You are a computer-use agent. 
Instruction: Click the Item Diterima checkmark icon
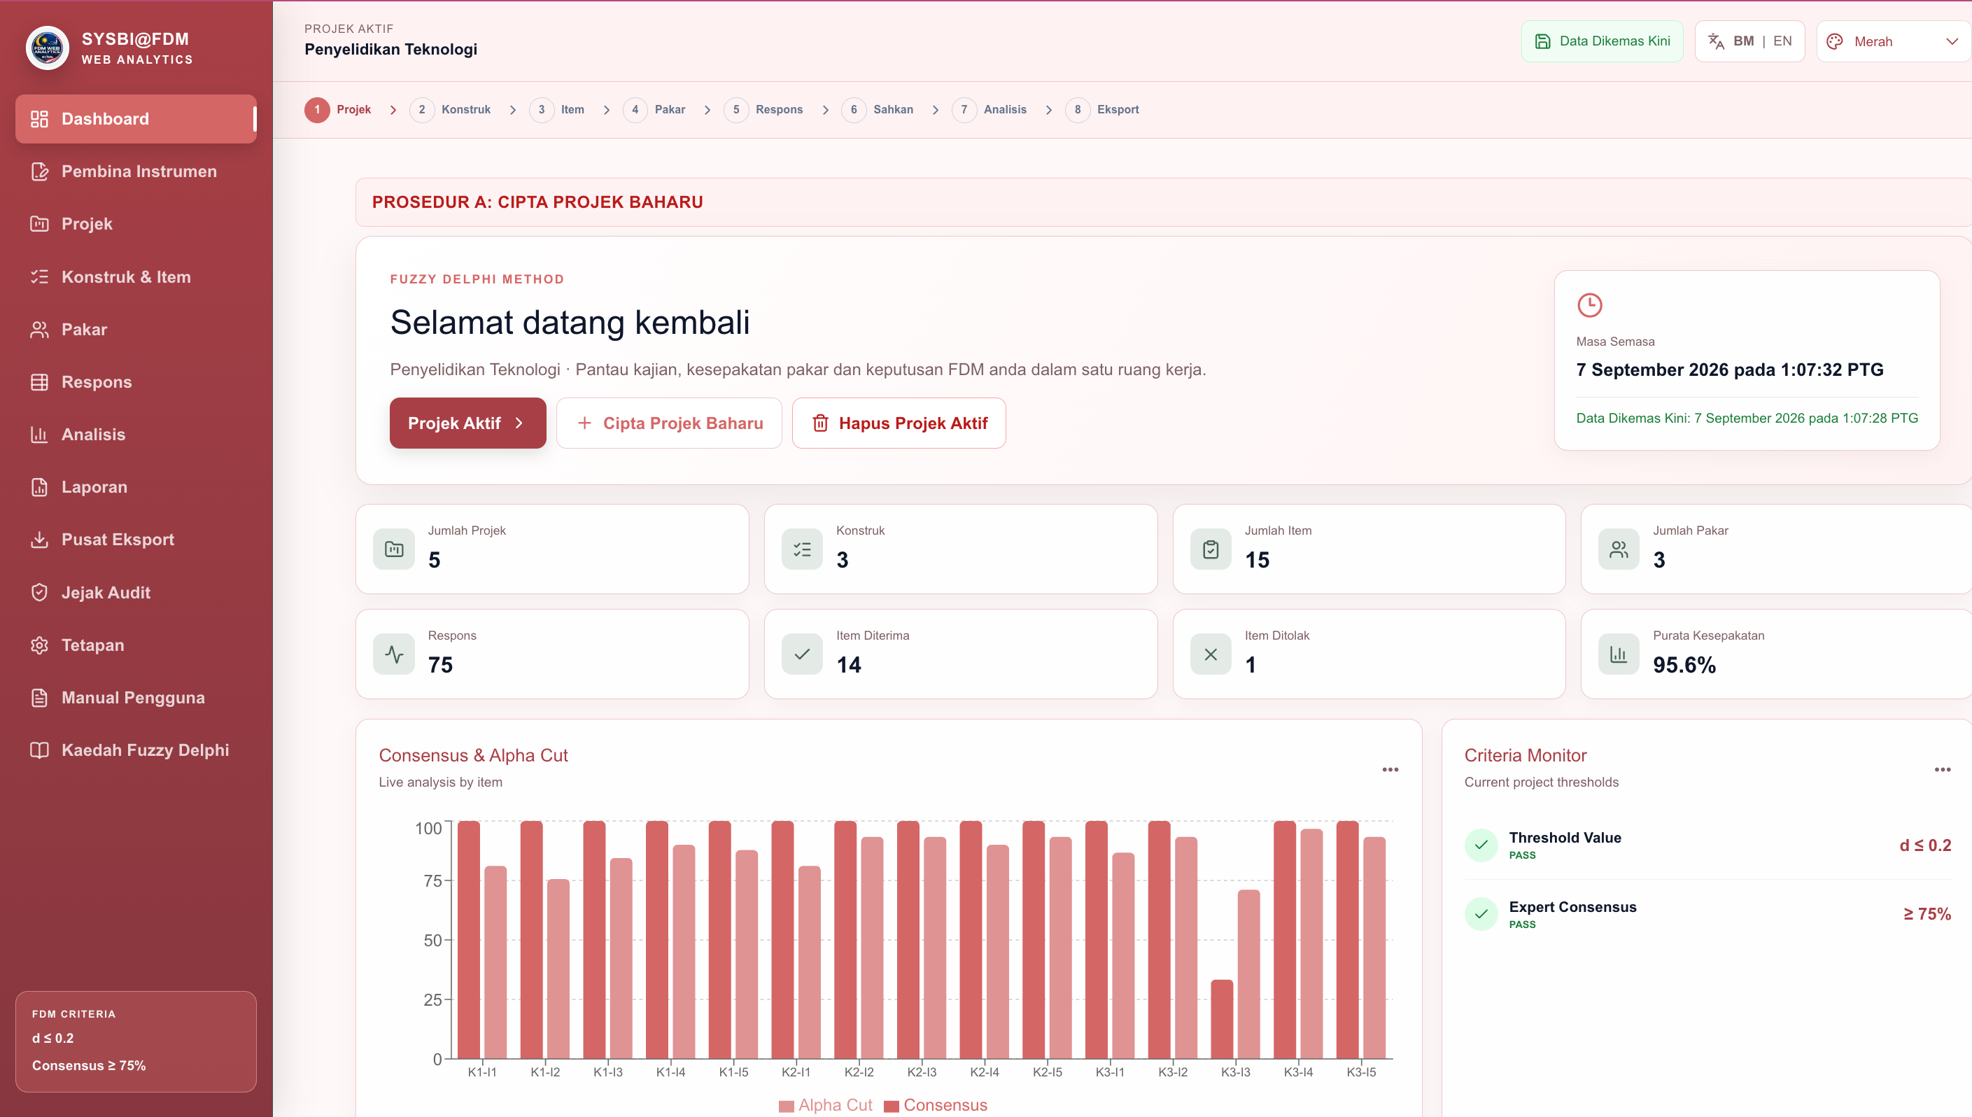802,654
